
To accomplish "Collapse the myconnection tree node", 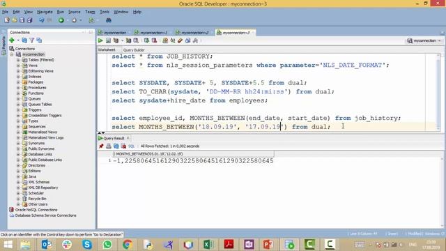I will [x=12, y=54].
